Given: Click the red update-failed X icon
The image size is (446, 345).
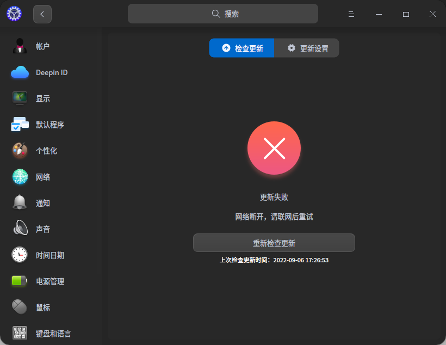Looking at the screenshot, I should [x=274, y=148].
